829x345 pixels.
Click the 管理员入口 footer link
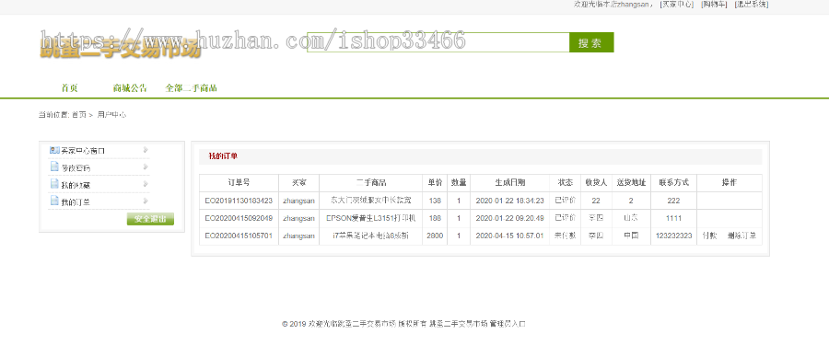[507, 323]
